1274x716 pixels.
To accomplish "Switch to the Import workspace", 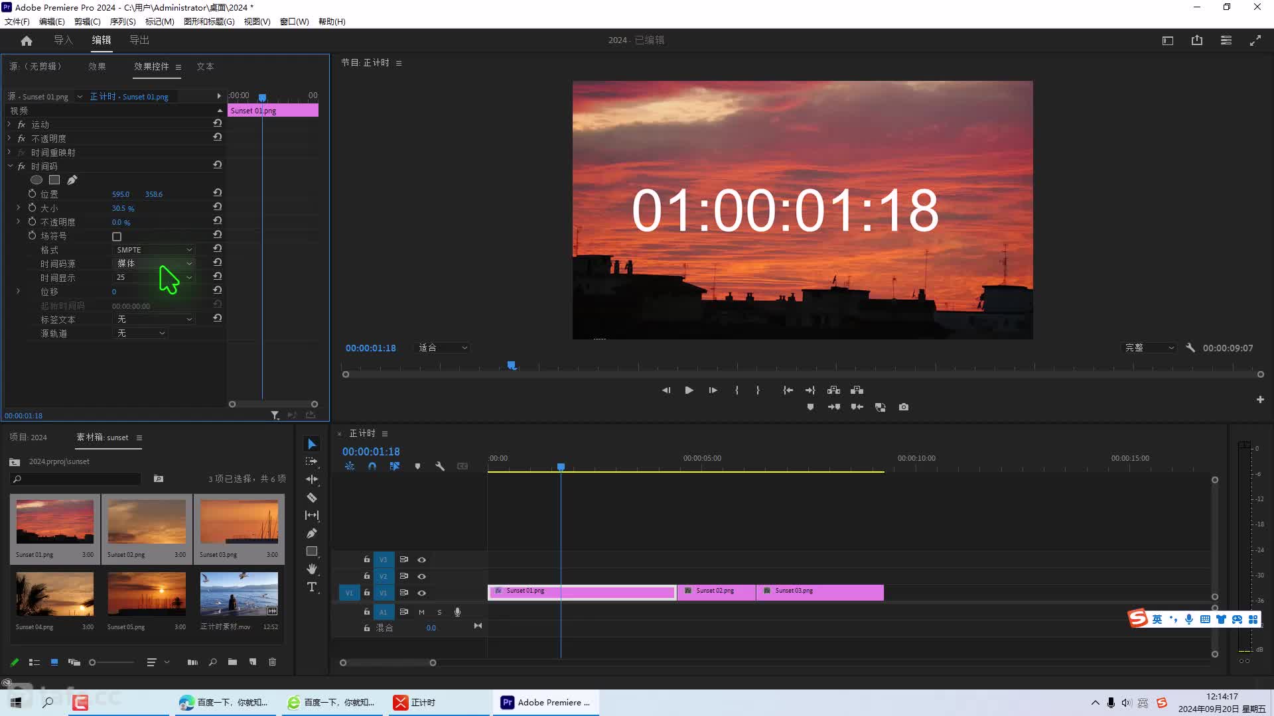I will (x=63, y=40).
